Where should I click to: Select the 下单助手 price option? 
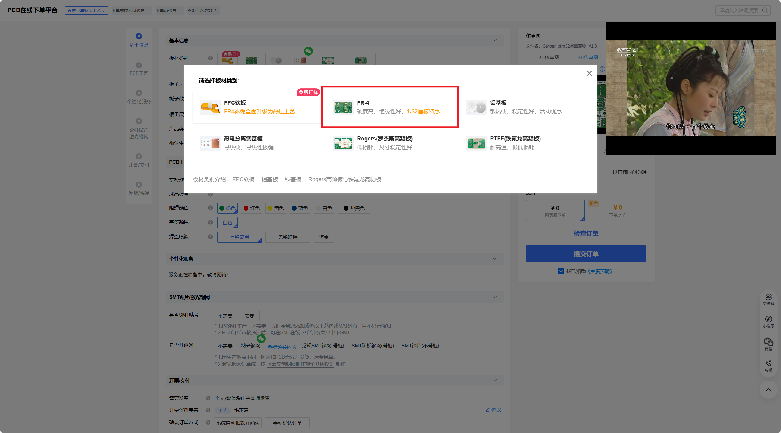pos(617,211)
